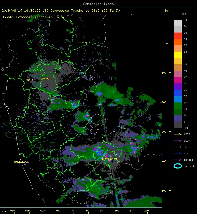
Task: Click -150 on the horizontal axis
Action: (x=28, y=211)
